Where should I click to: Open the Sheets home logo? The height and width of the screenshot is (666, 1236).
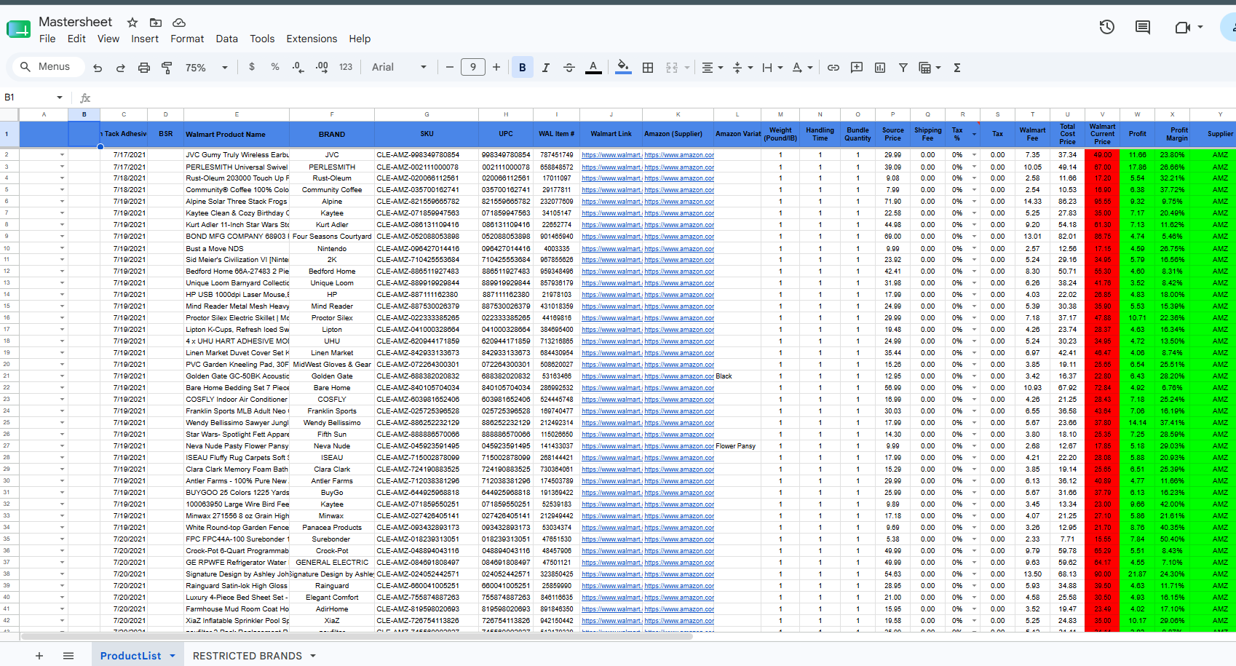click(18, 29)
